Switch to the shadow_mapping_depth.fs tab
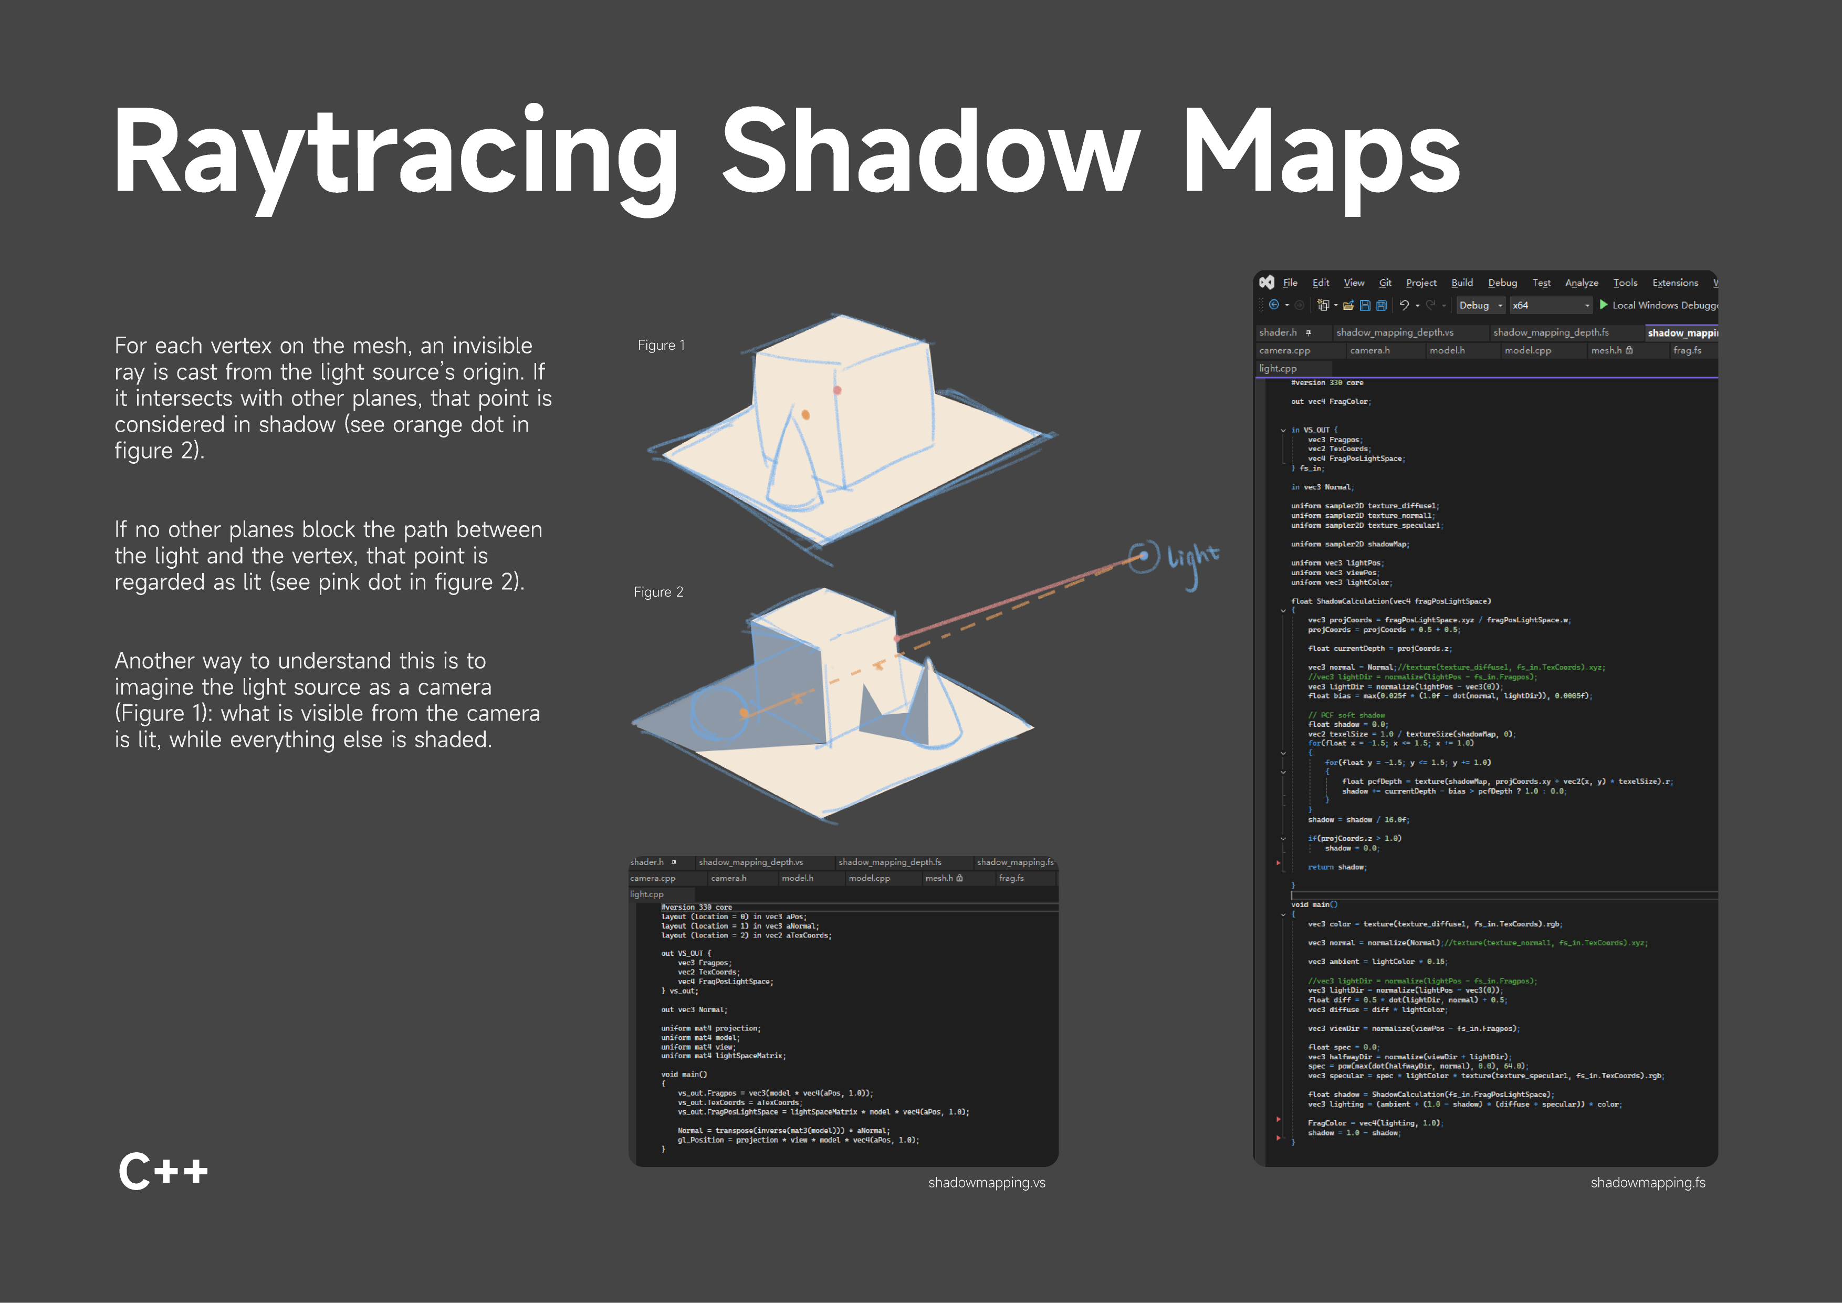The image size is (1842, 1303). click(x=1552, y=332)
